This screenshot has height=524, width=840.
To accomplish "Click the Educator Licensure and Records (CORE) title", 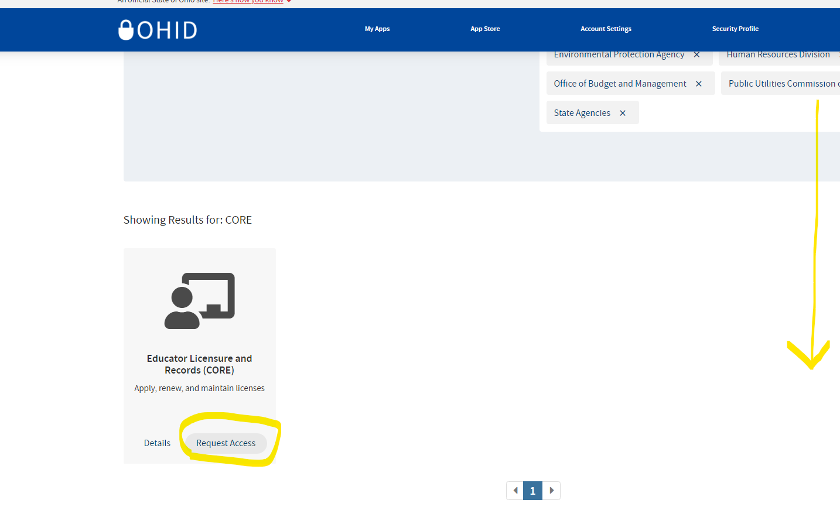I will click(x=199, y=364).
